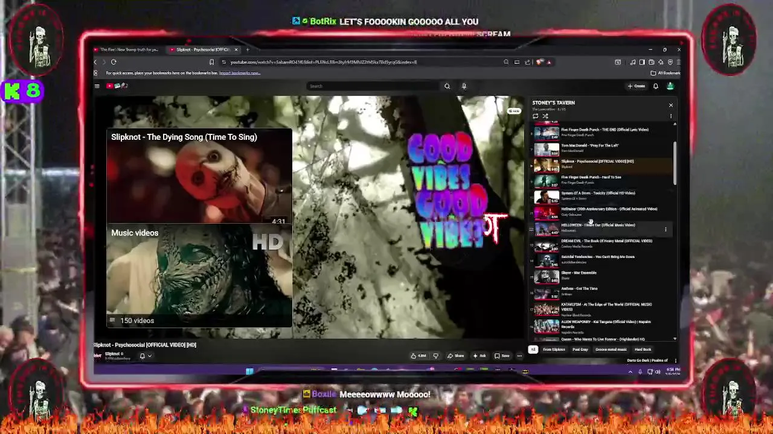Open the account avatar menu
The width and height of the screenshot is (773, 434).
point(670,86)
